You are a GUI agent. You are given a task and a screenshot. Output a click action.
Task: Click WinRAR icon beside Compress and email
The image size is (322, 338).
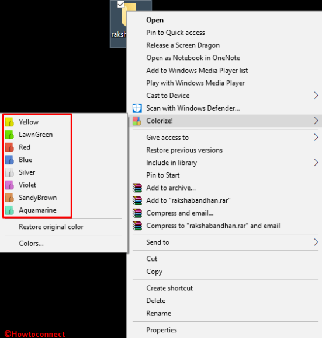point(137,213)
